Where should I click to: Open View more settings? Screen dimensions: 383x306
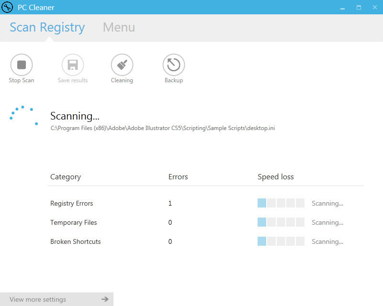pos(56,299)
